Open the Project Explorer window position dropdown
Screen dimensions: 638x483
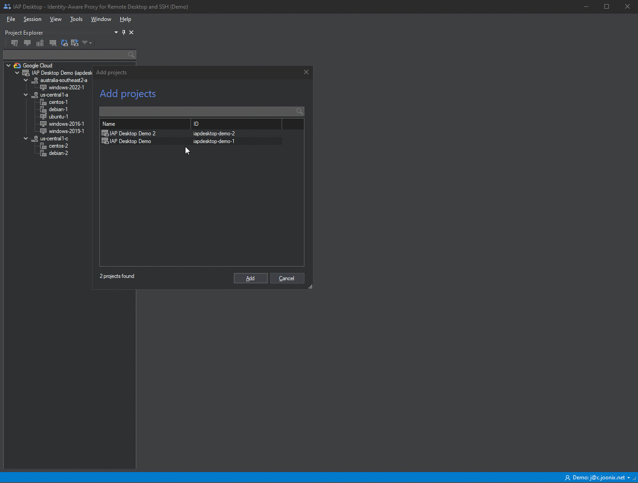pos(116,32)
